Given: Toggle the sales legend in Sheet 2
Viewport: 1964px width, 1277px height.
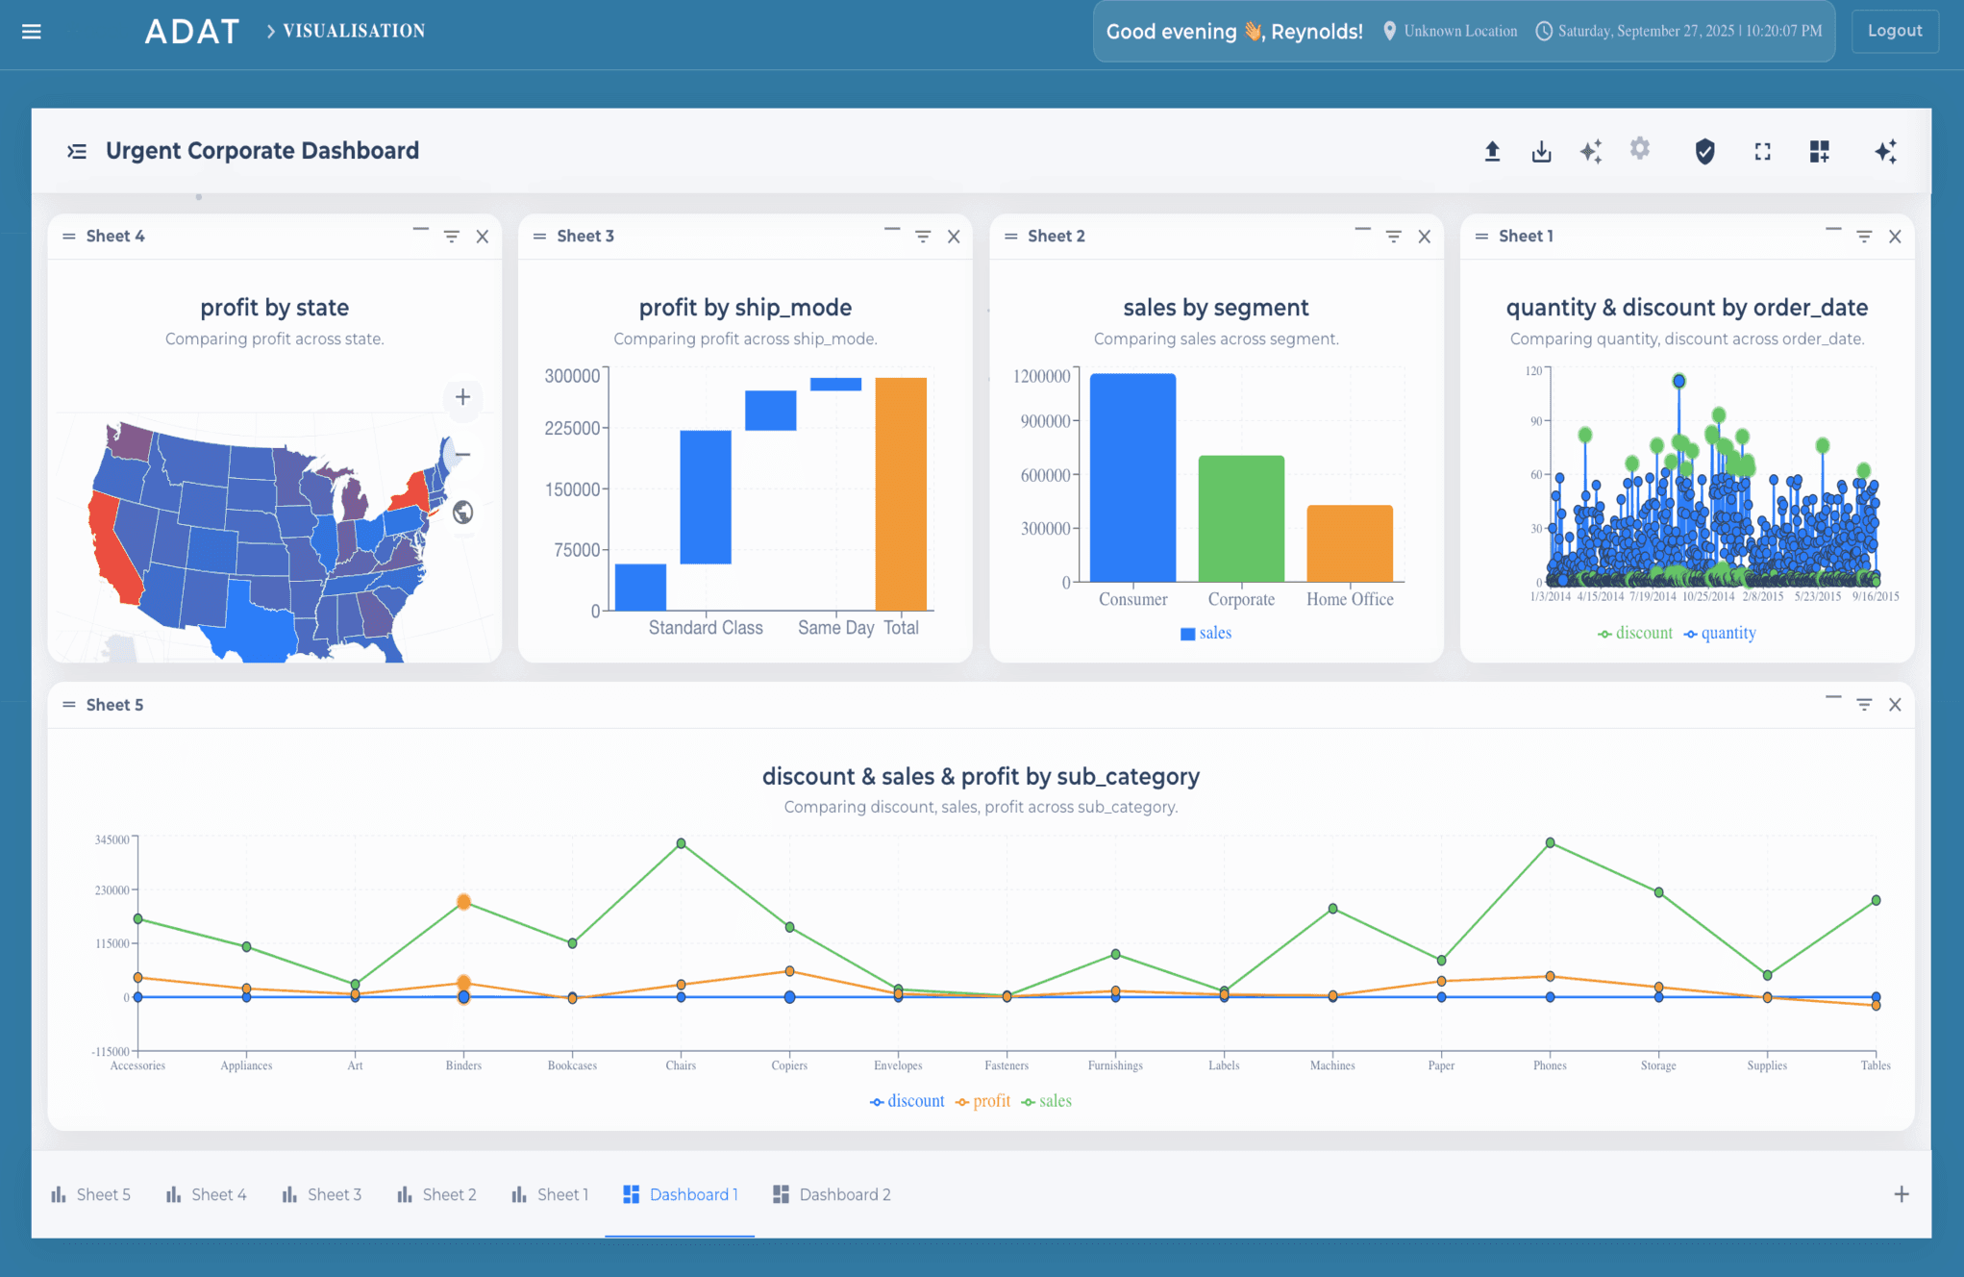Looking at the screenshot, I should point(1206,633).
